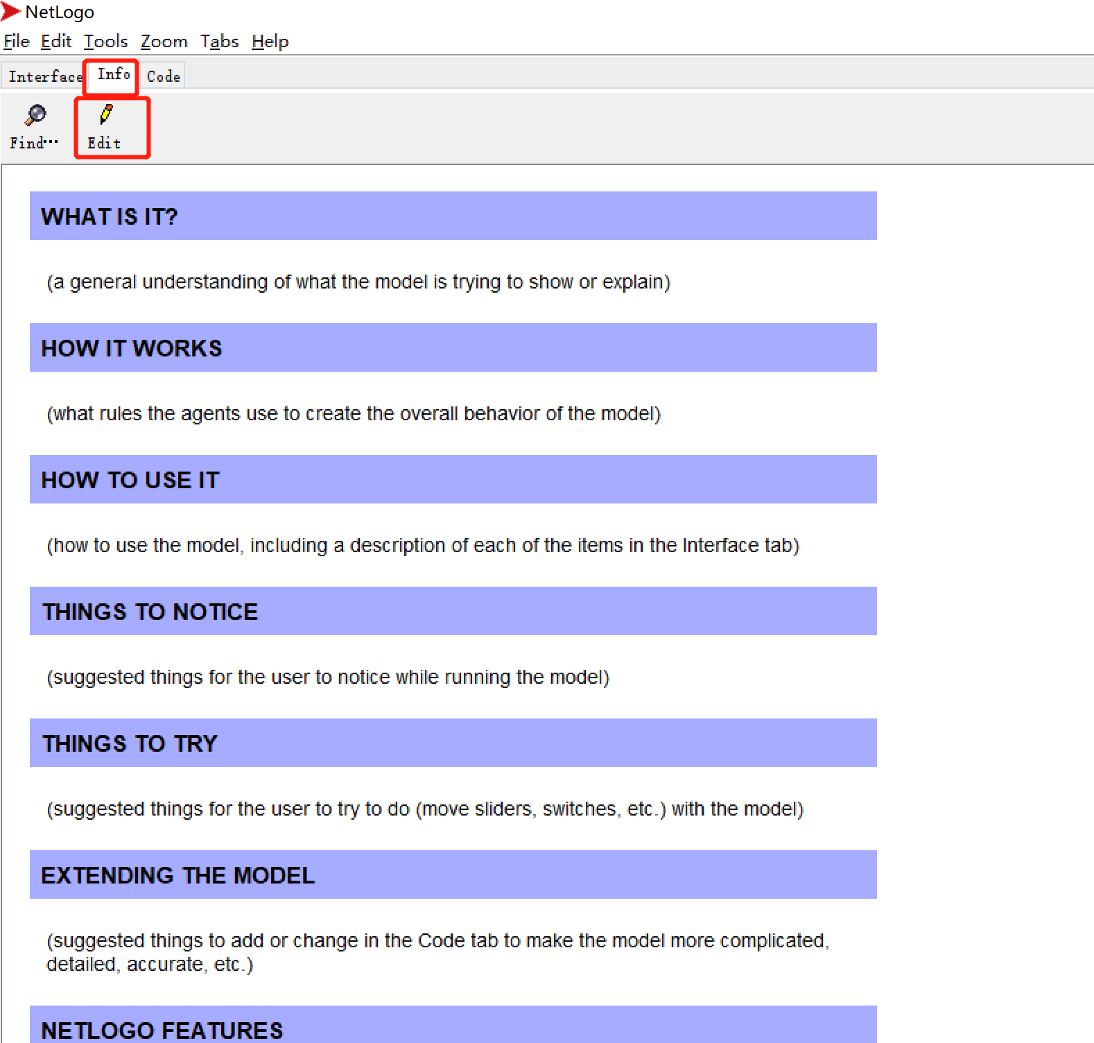
Task: Open the Tabs menu
Action: [220, 42]
